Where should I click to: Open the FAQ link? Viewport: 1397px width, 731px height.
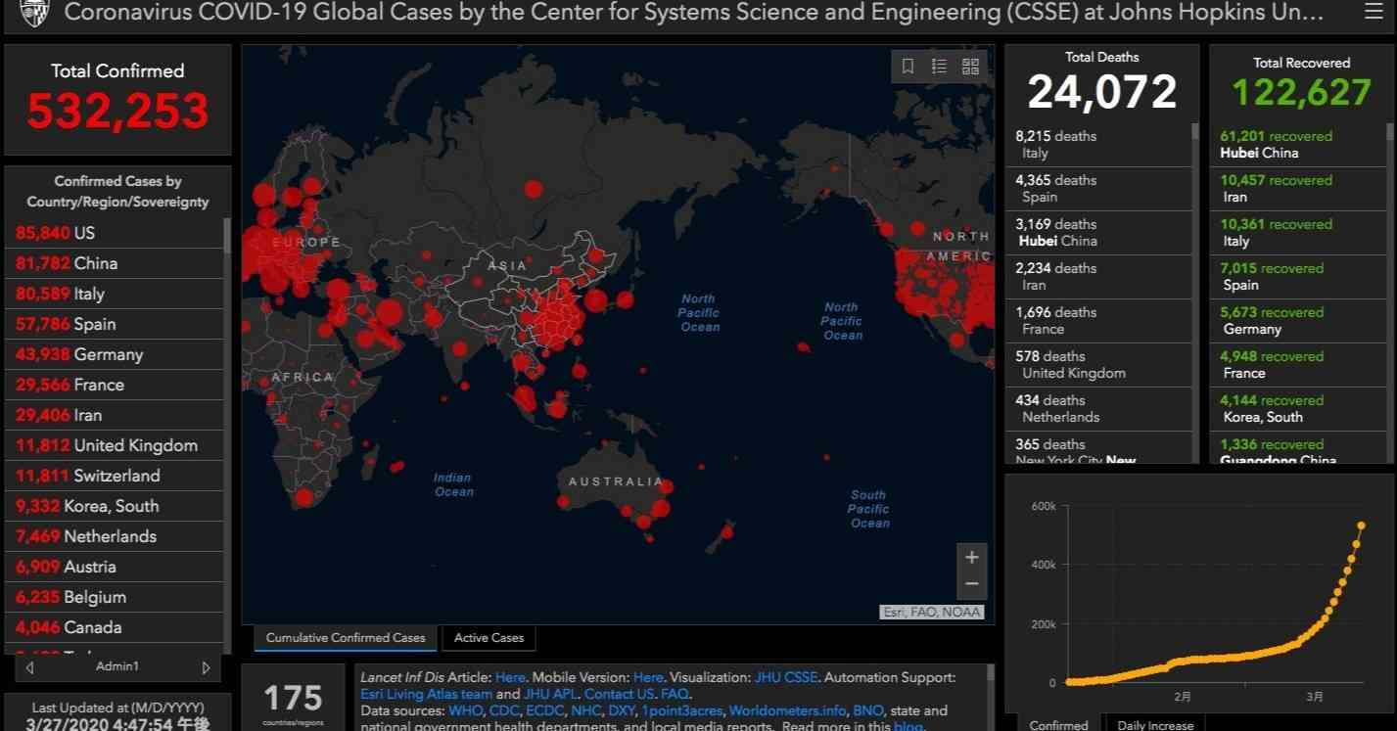point(674,694)
